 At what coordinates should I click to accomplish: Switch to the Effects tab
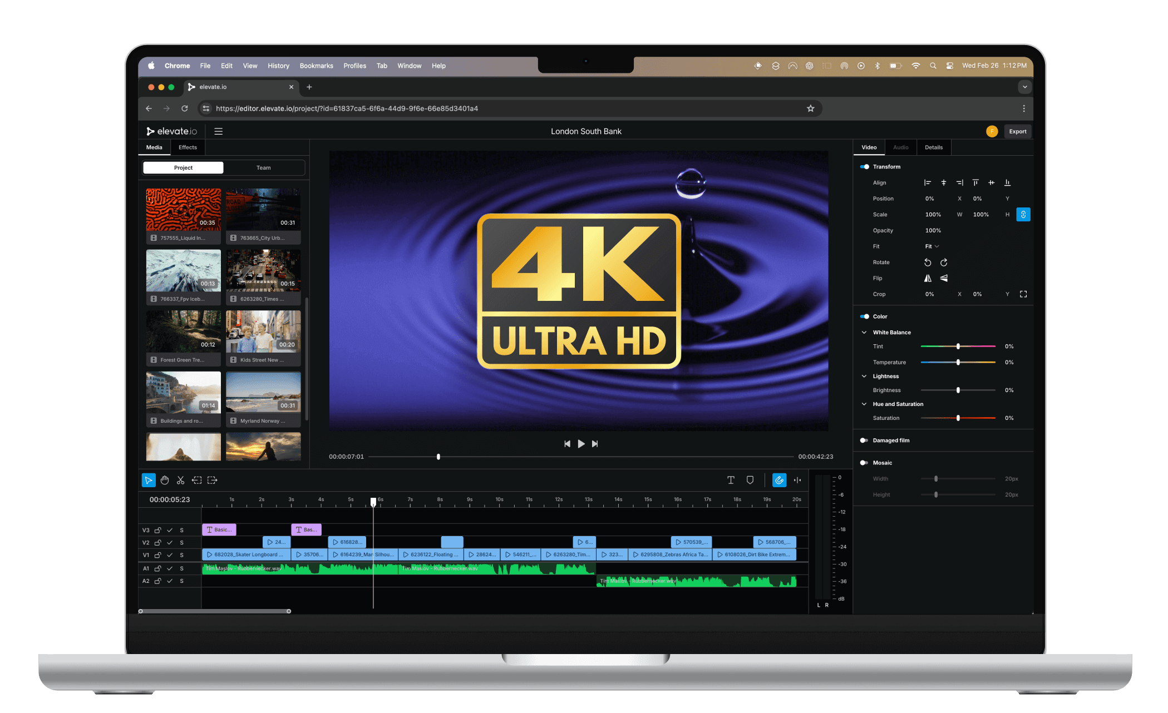coord(188,147)
